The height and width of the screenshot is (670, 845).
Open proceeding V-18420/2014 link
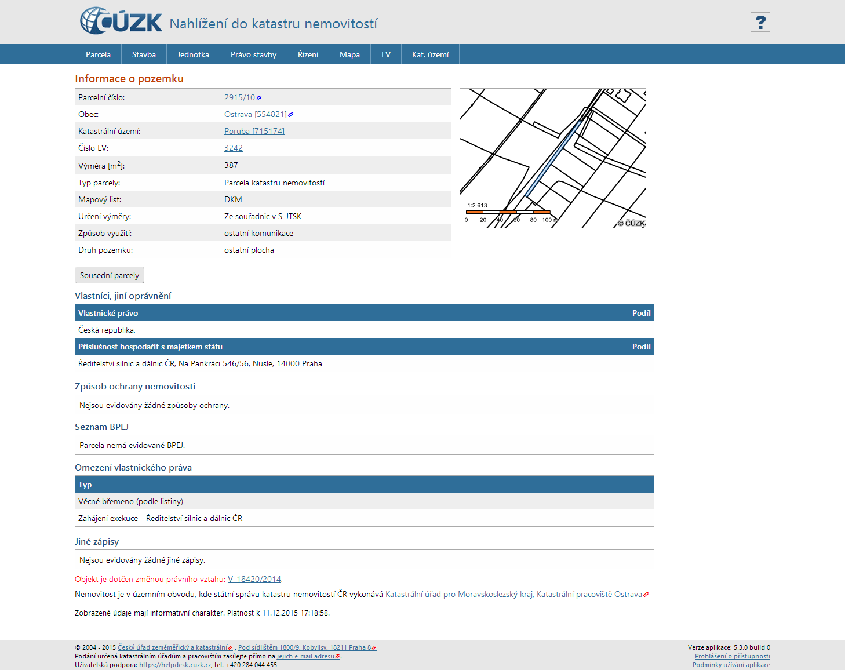[x=254, y=579]
